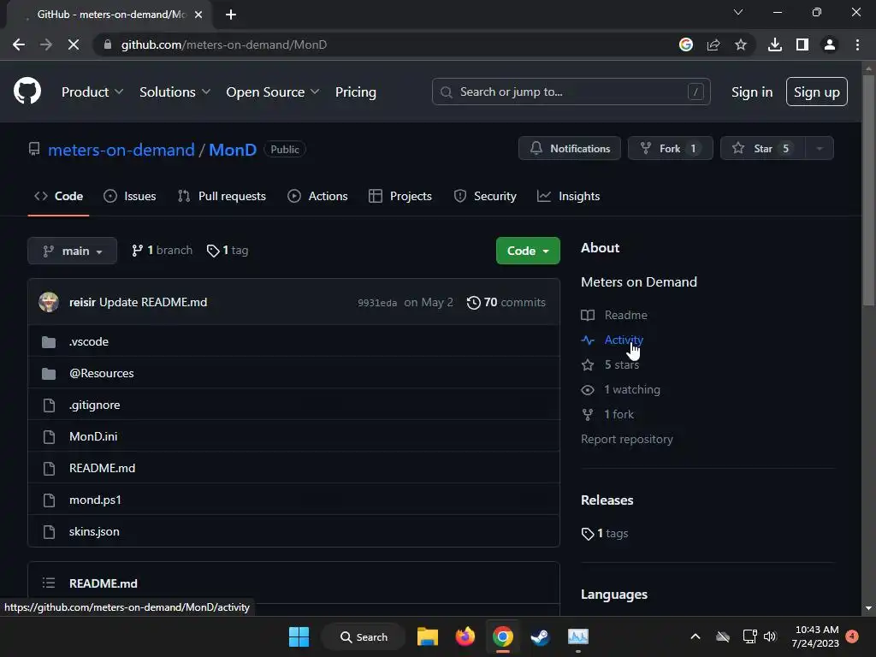Click reisir's avatar in commit row
Viewport: 876px width, 657px height.
[49, 302]
